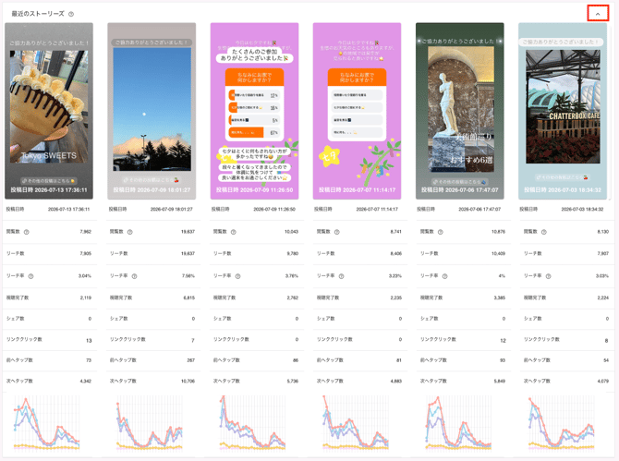Click the 閲覧数 help icon in the blue sky story column
The width and height of the screenshot is (619, 461).
(x=130, y=232)
